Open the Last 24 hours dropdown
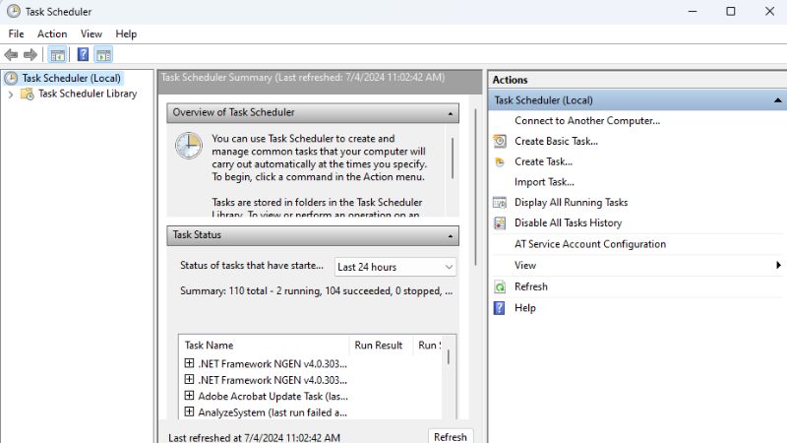787x443 pixels. pyautogui.click(x=394, y=267)
